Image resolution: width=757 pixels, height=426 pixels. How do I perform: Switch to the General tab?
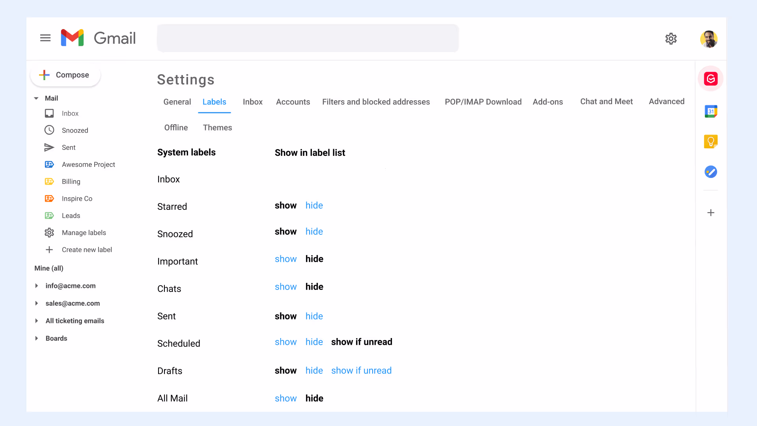(177, 102)
